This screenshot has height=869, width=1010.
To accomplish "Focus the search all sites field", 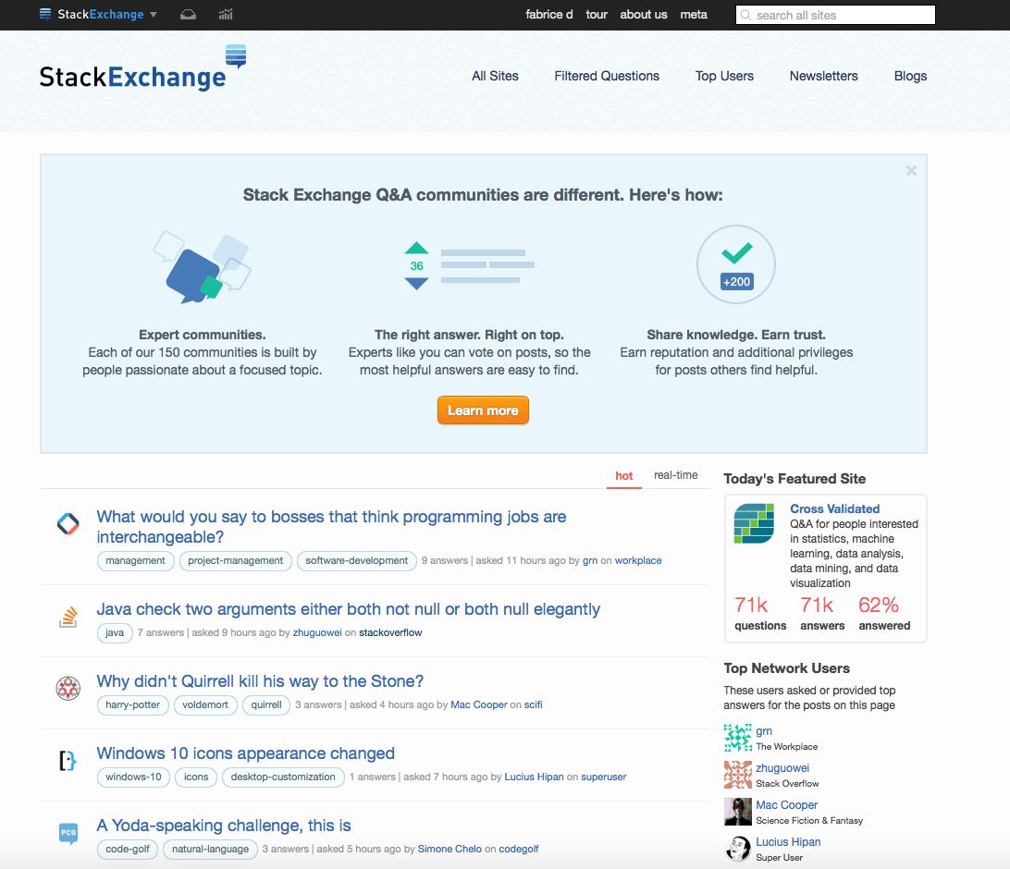I will point(835,15).
